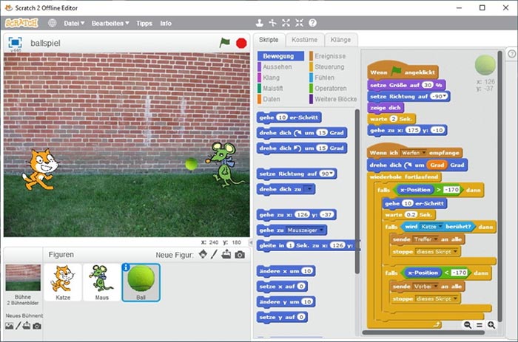This screenshot has height=342, width=518.
Task: Click the green flag to start project
Action: click(225, 43)
